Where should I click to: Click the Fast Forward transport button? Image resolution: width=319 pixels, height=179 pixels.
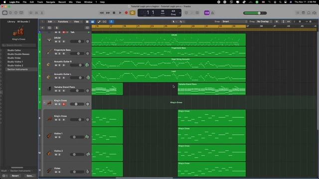click(108, 13)
